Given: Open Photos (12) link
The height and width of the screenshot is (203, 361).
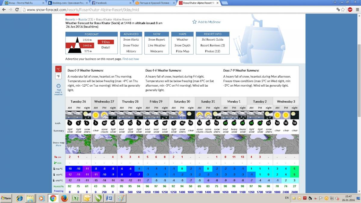Looking at the screenshot, I should [x=213, y=51].
